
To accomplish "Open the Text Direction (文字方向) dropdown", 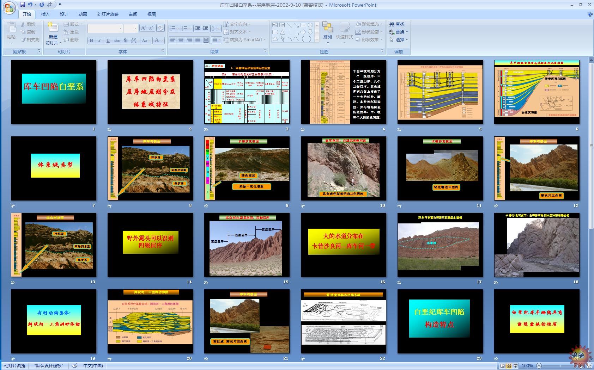I will coord(237,24).
